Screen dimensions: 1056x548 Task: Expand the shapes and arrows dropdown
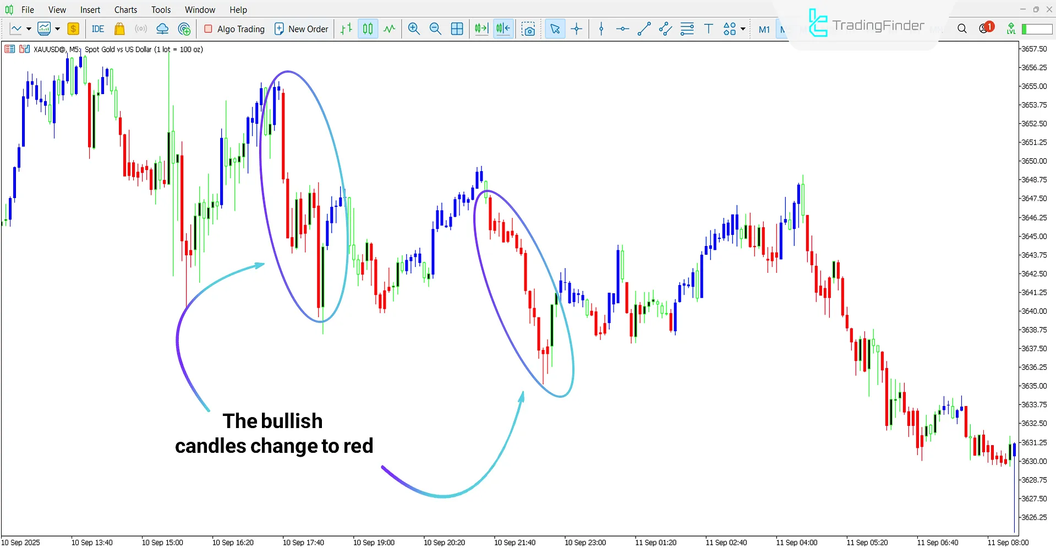pyautogui.click(x=742, y=29)
